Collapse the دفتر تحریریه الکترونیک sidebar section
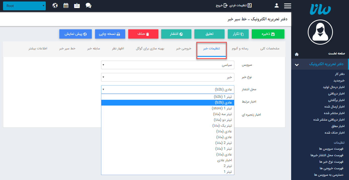Image resolution: width=349 pixels, height=180 pixels. [x=297, y=64]
